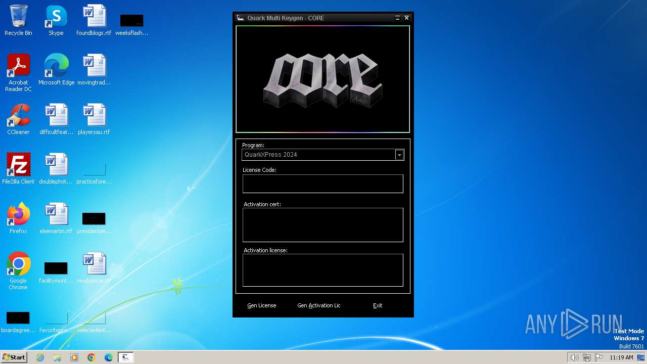Click the Exit button in keygen
Viewport: 647px width, 364px height.
(378, 305)
